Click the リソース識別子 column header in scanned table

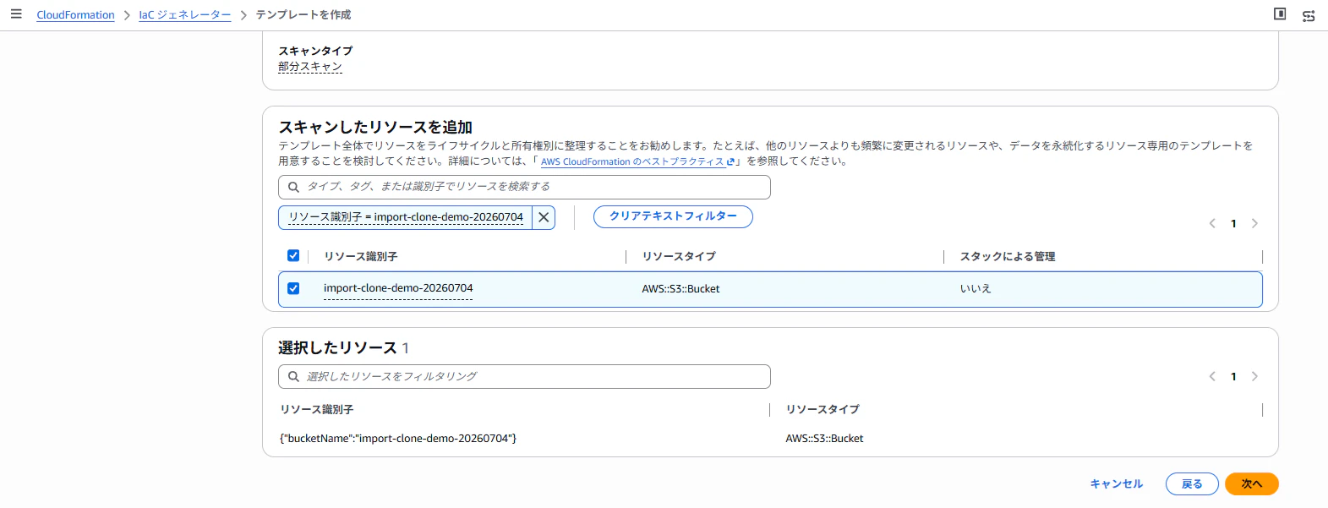click(360, 256)
